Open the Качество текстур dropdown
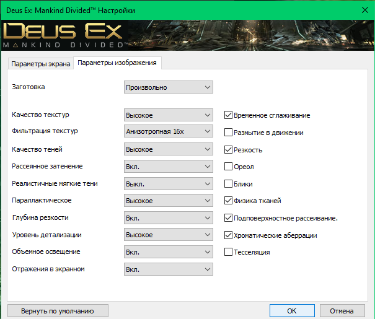This screenshot has width=375, height=319. coord(169,115)
